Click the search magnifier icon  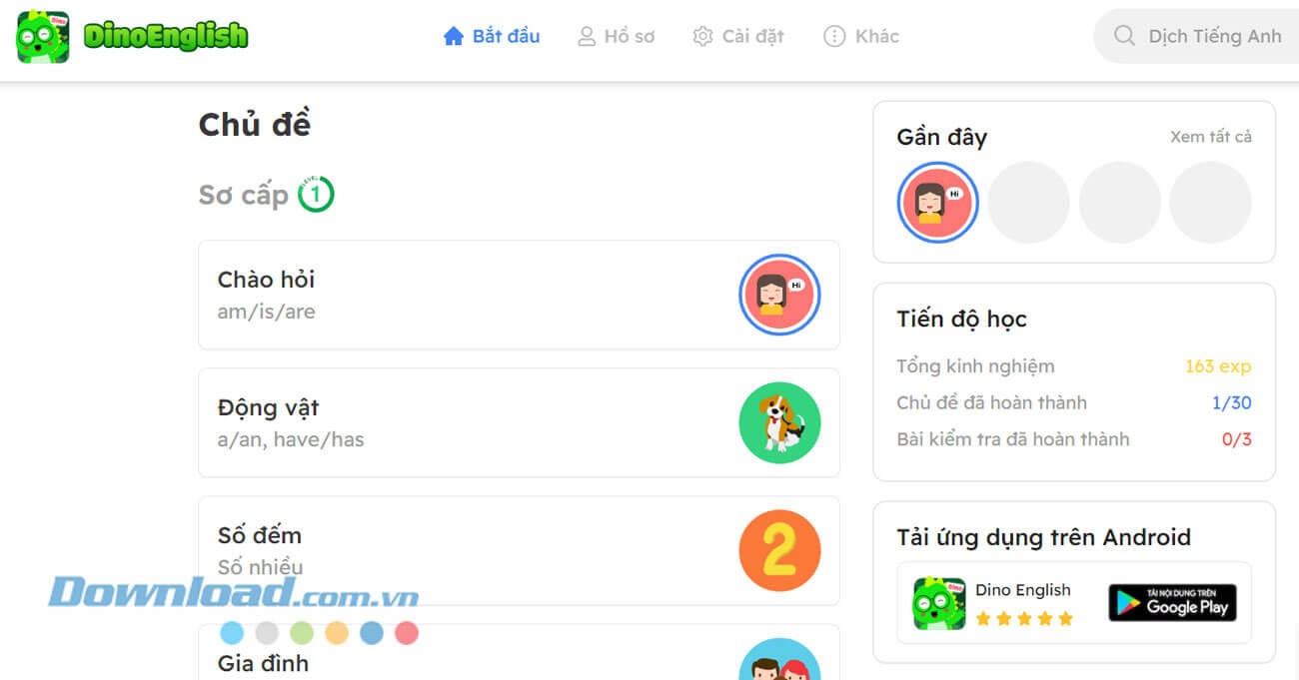click(1124, 36)
